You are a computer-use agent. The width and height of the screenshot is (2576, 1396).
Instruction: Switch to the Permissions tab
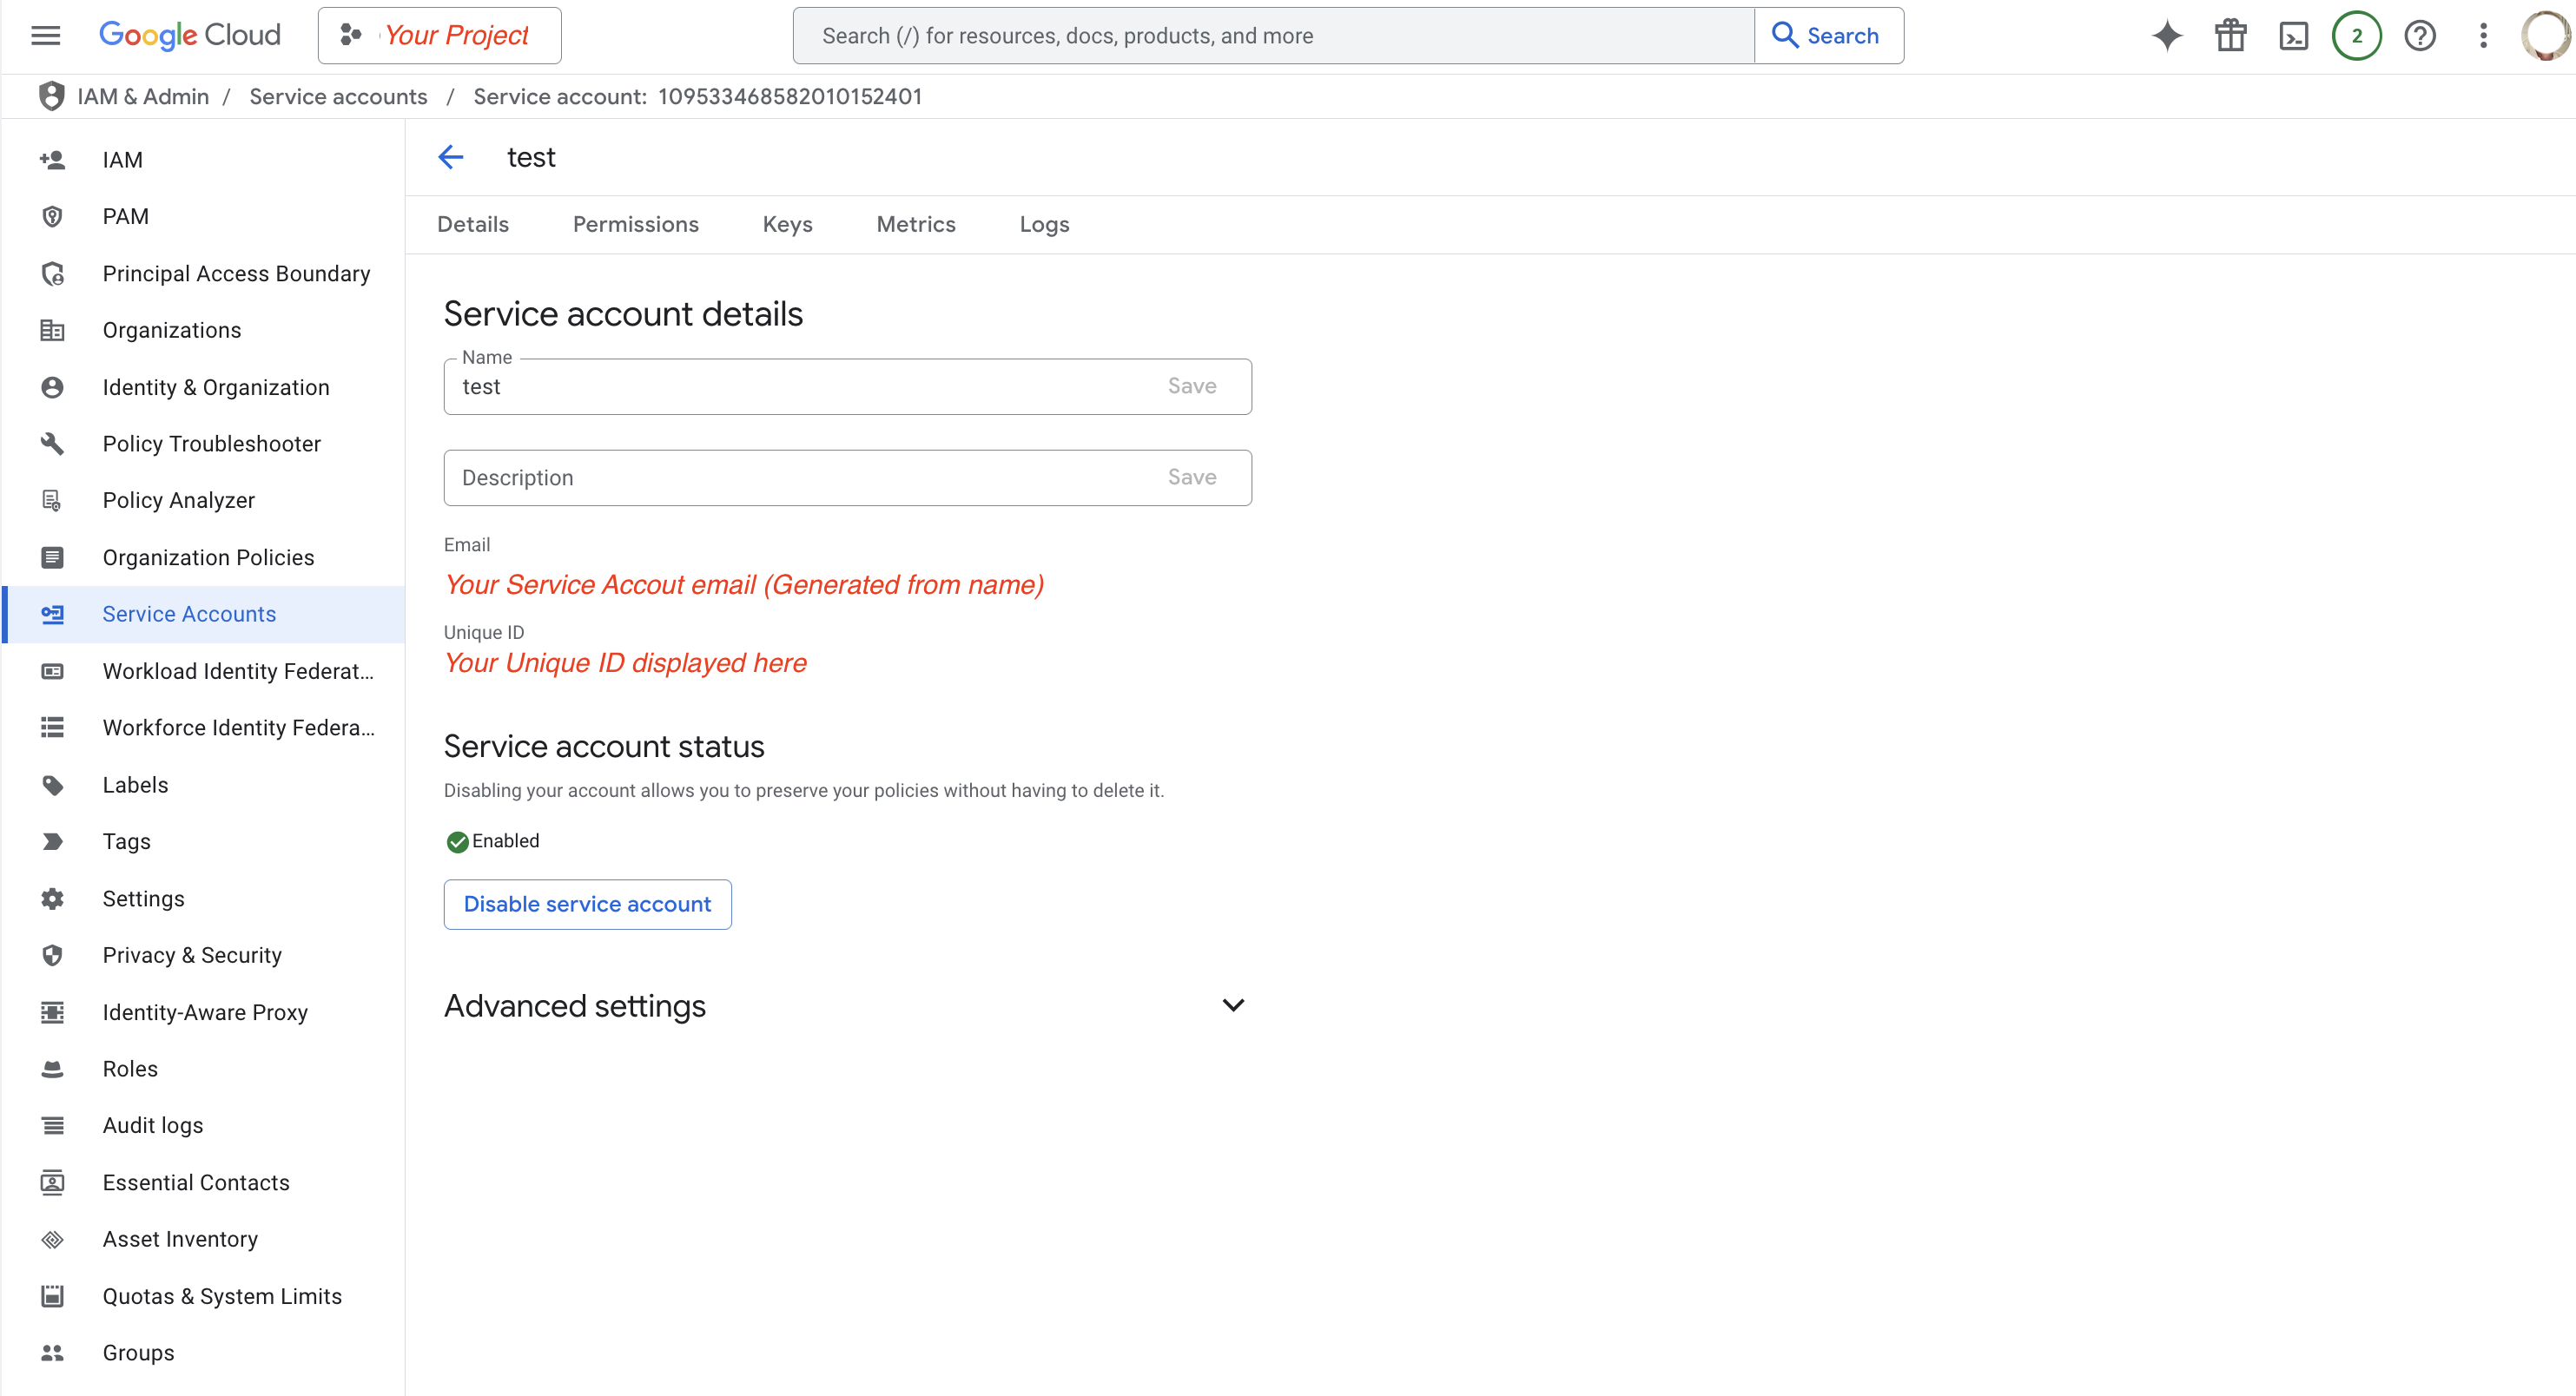[635, 225]
